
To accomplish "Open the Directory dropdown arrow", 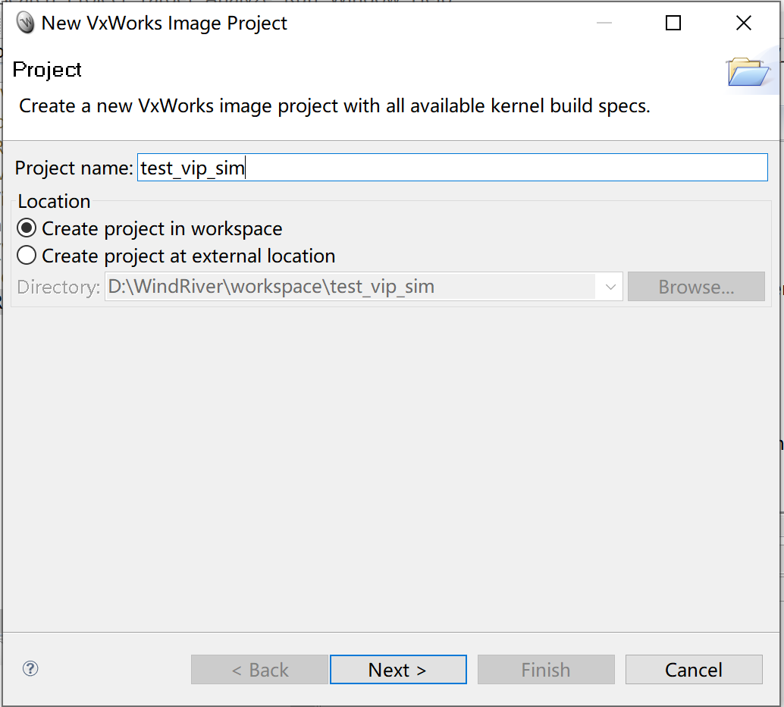I will pyautogui.click(x=610, y=287).
